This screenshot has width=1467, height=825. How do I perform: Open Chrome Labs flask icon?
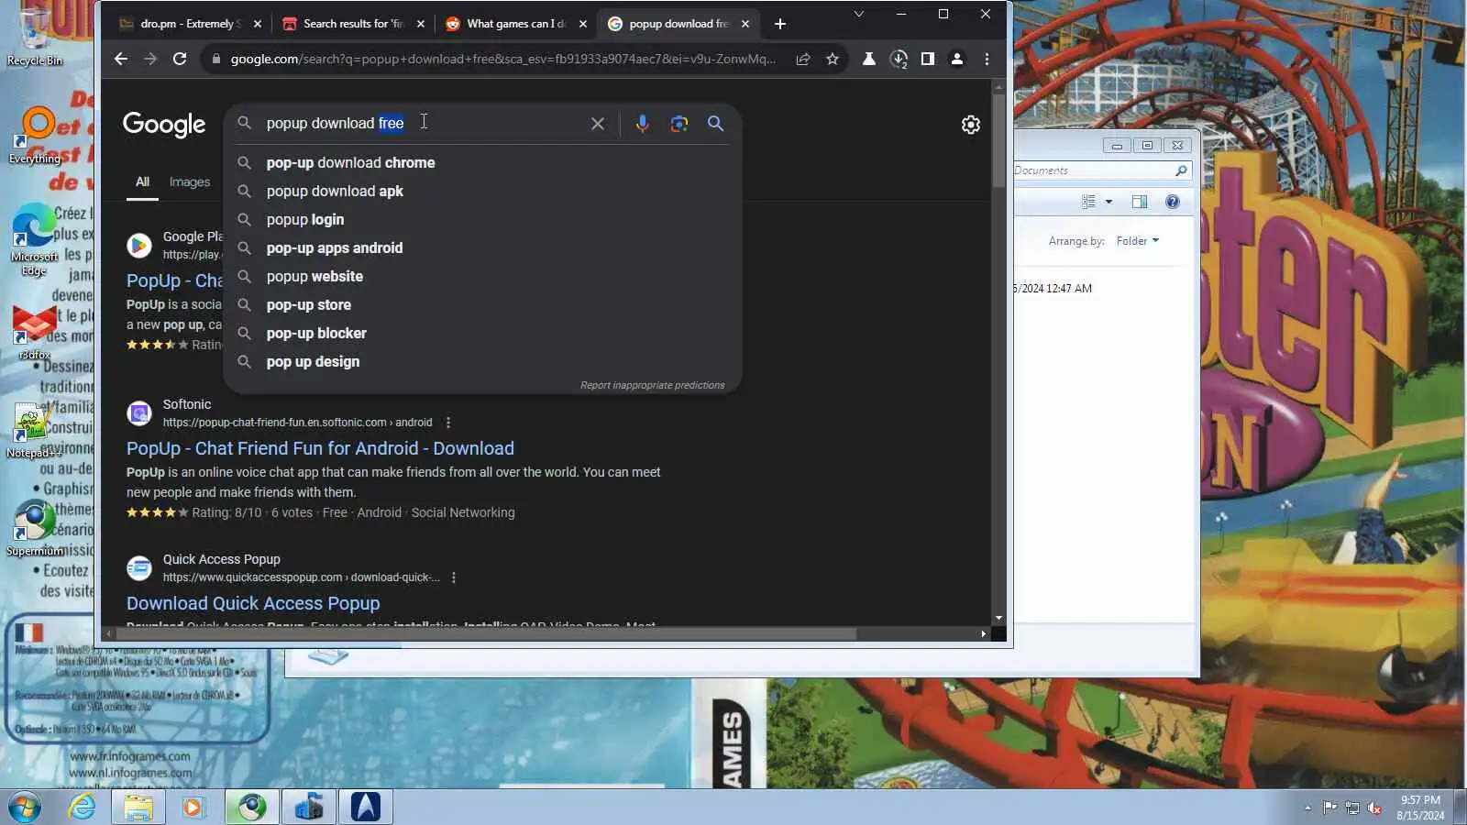868,59
